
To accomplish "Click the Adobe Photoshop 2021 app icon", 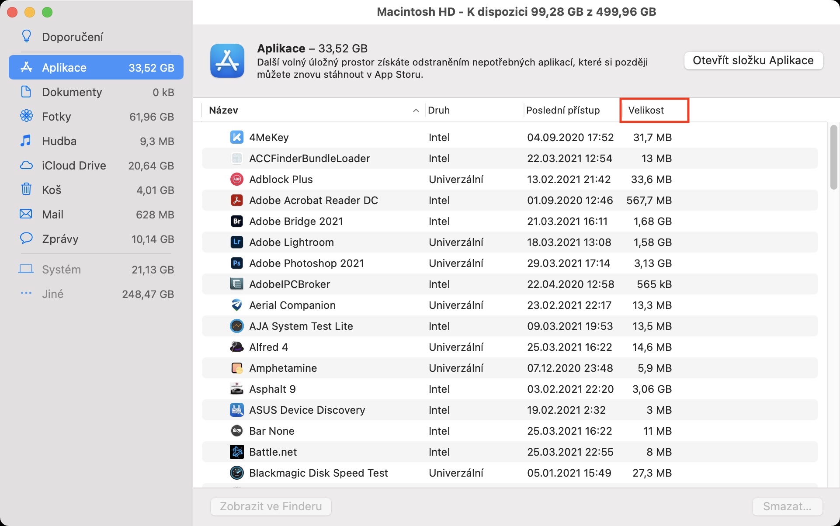I will pyautogui.click(x=236, y=263).
